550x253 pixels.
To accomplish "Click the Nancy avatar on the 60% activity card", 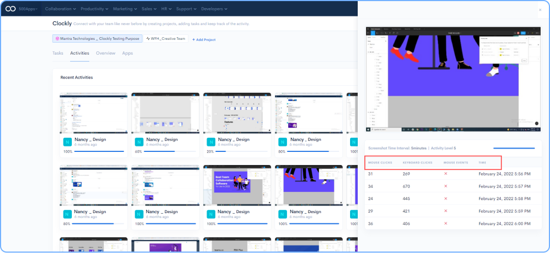I will point(139,142).
